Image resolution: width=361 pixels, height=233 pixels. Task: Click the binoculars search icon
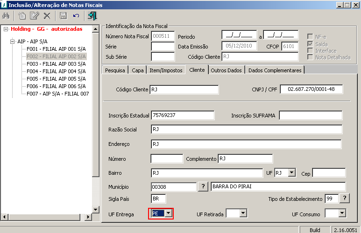coord(7,16)
